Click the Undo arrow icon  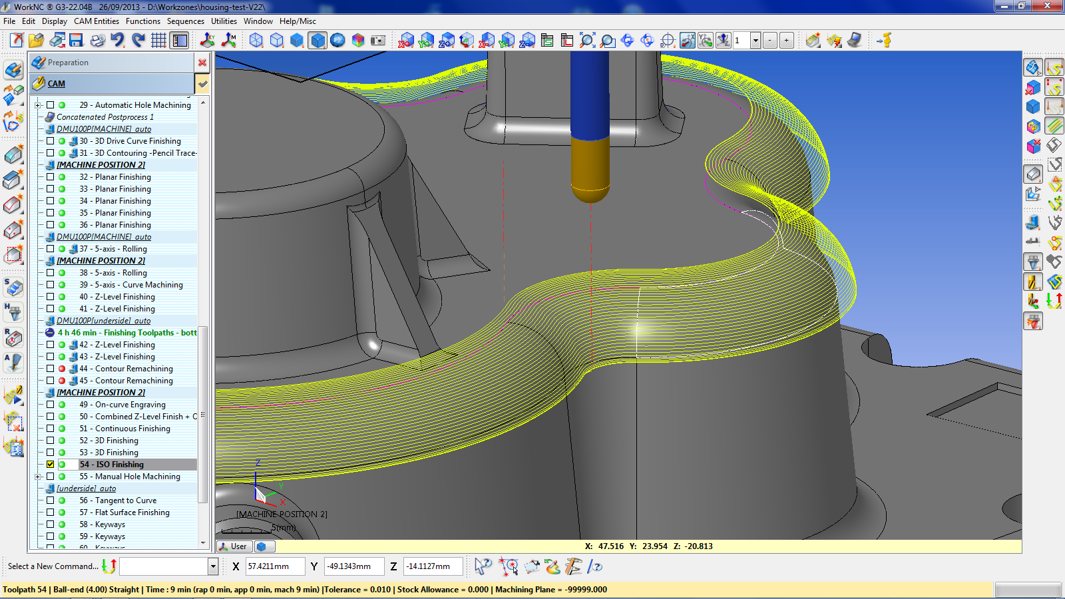click(x=118, y=41)
